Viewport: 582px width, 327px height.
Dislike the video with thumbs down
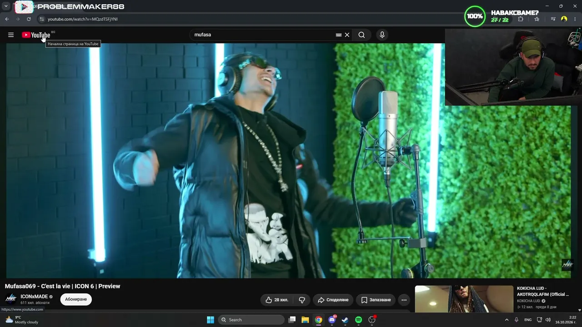[302, 300]
